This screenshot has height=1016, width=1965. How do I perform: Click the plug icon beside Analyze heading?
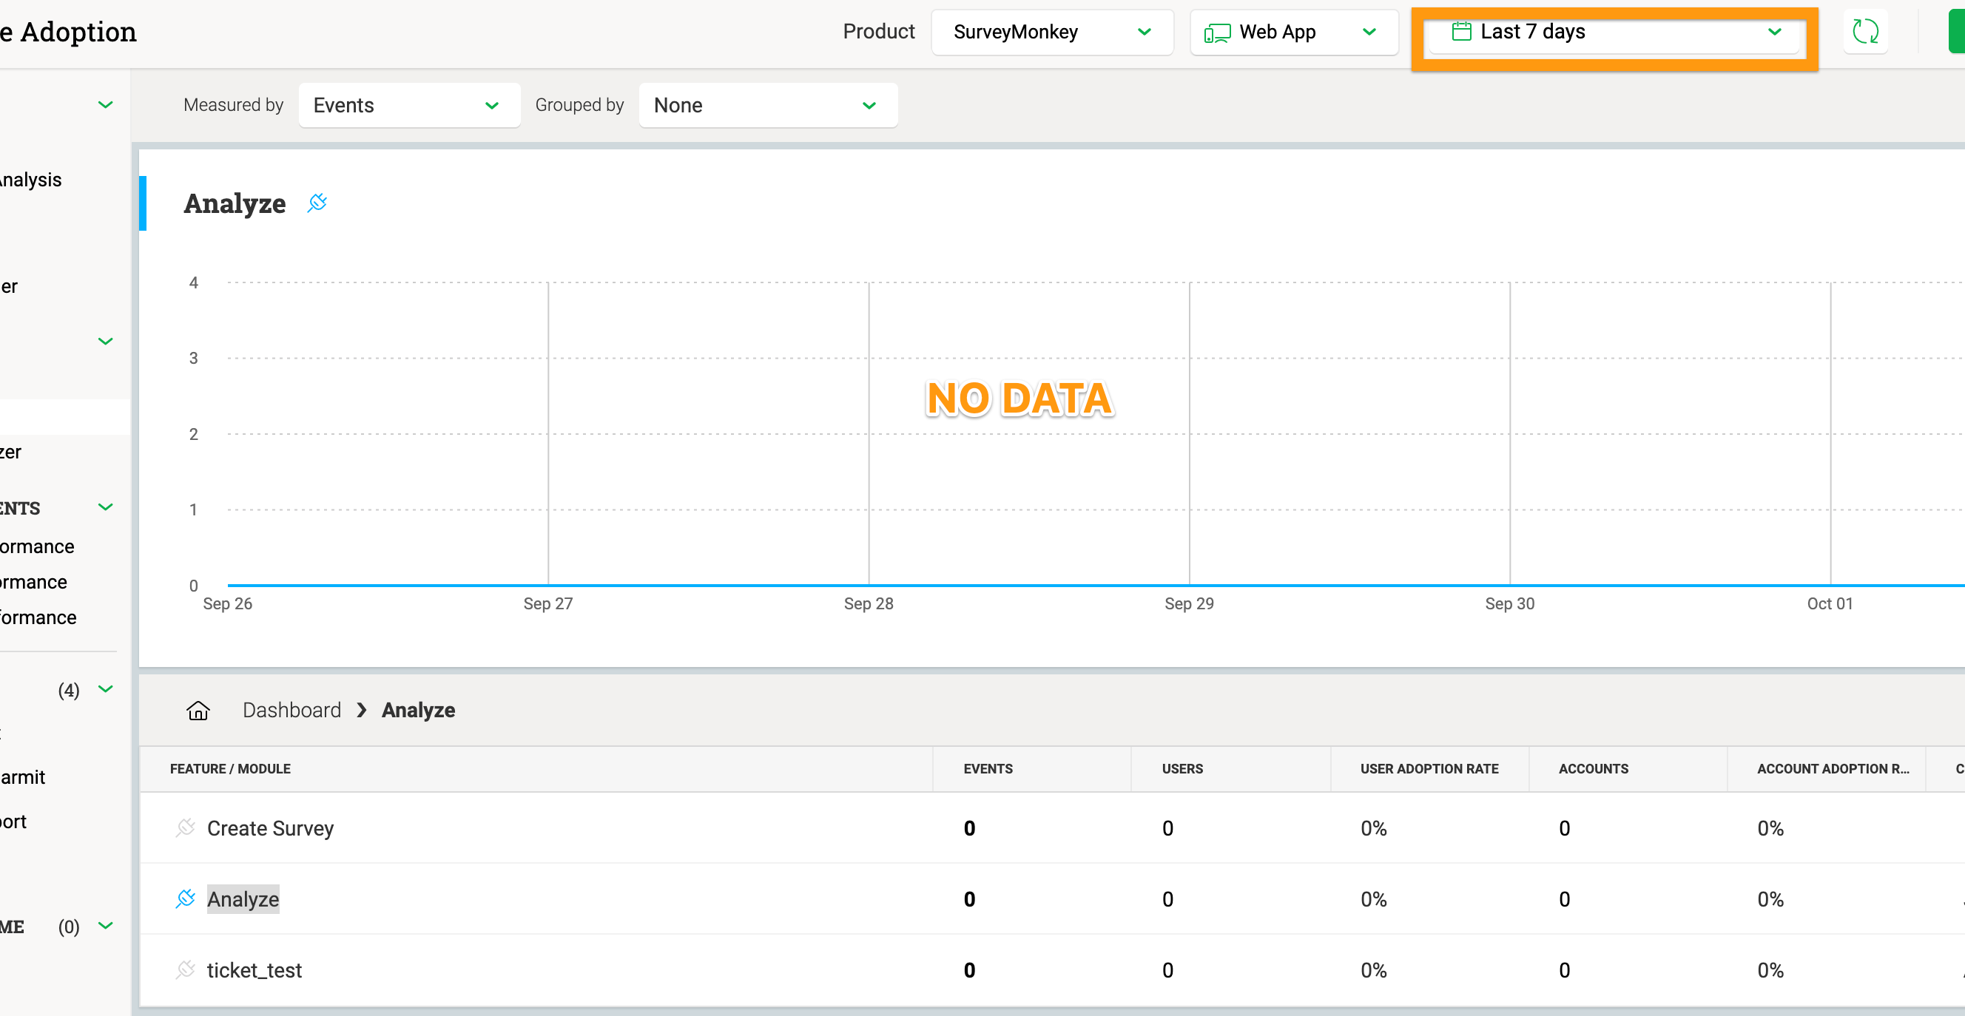[x=317, y=203]
